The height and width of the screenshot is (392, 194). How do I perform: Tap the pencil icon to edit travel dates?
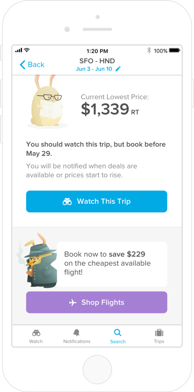point(118,69)
